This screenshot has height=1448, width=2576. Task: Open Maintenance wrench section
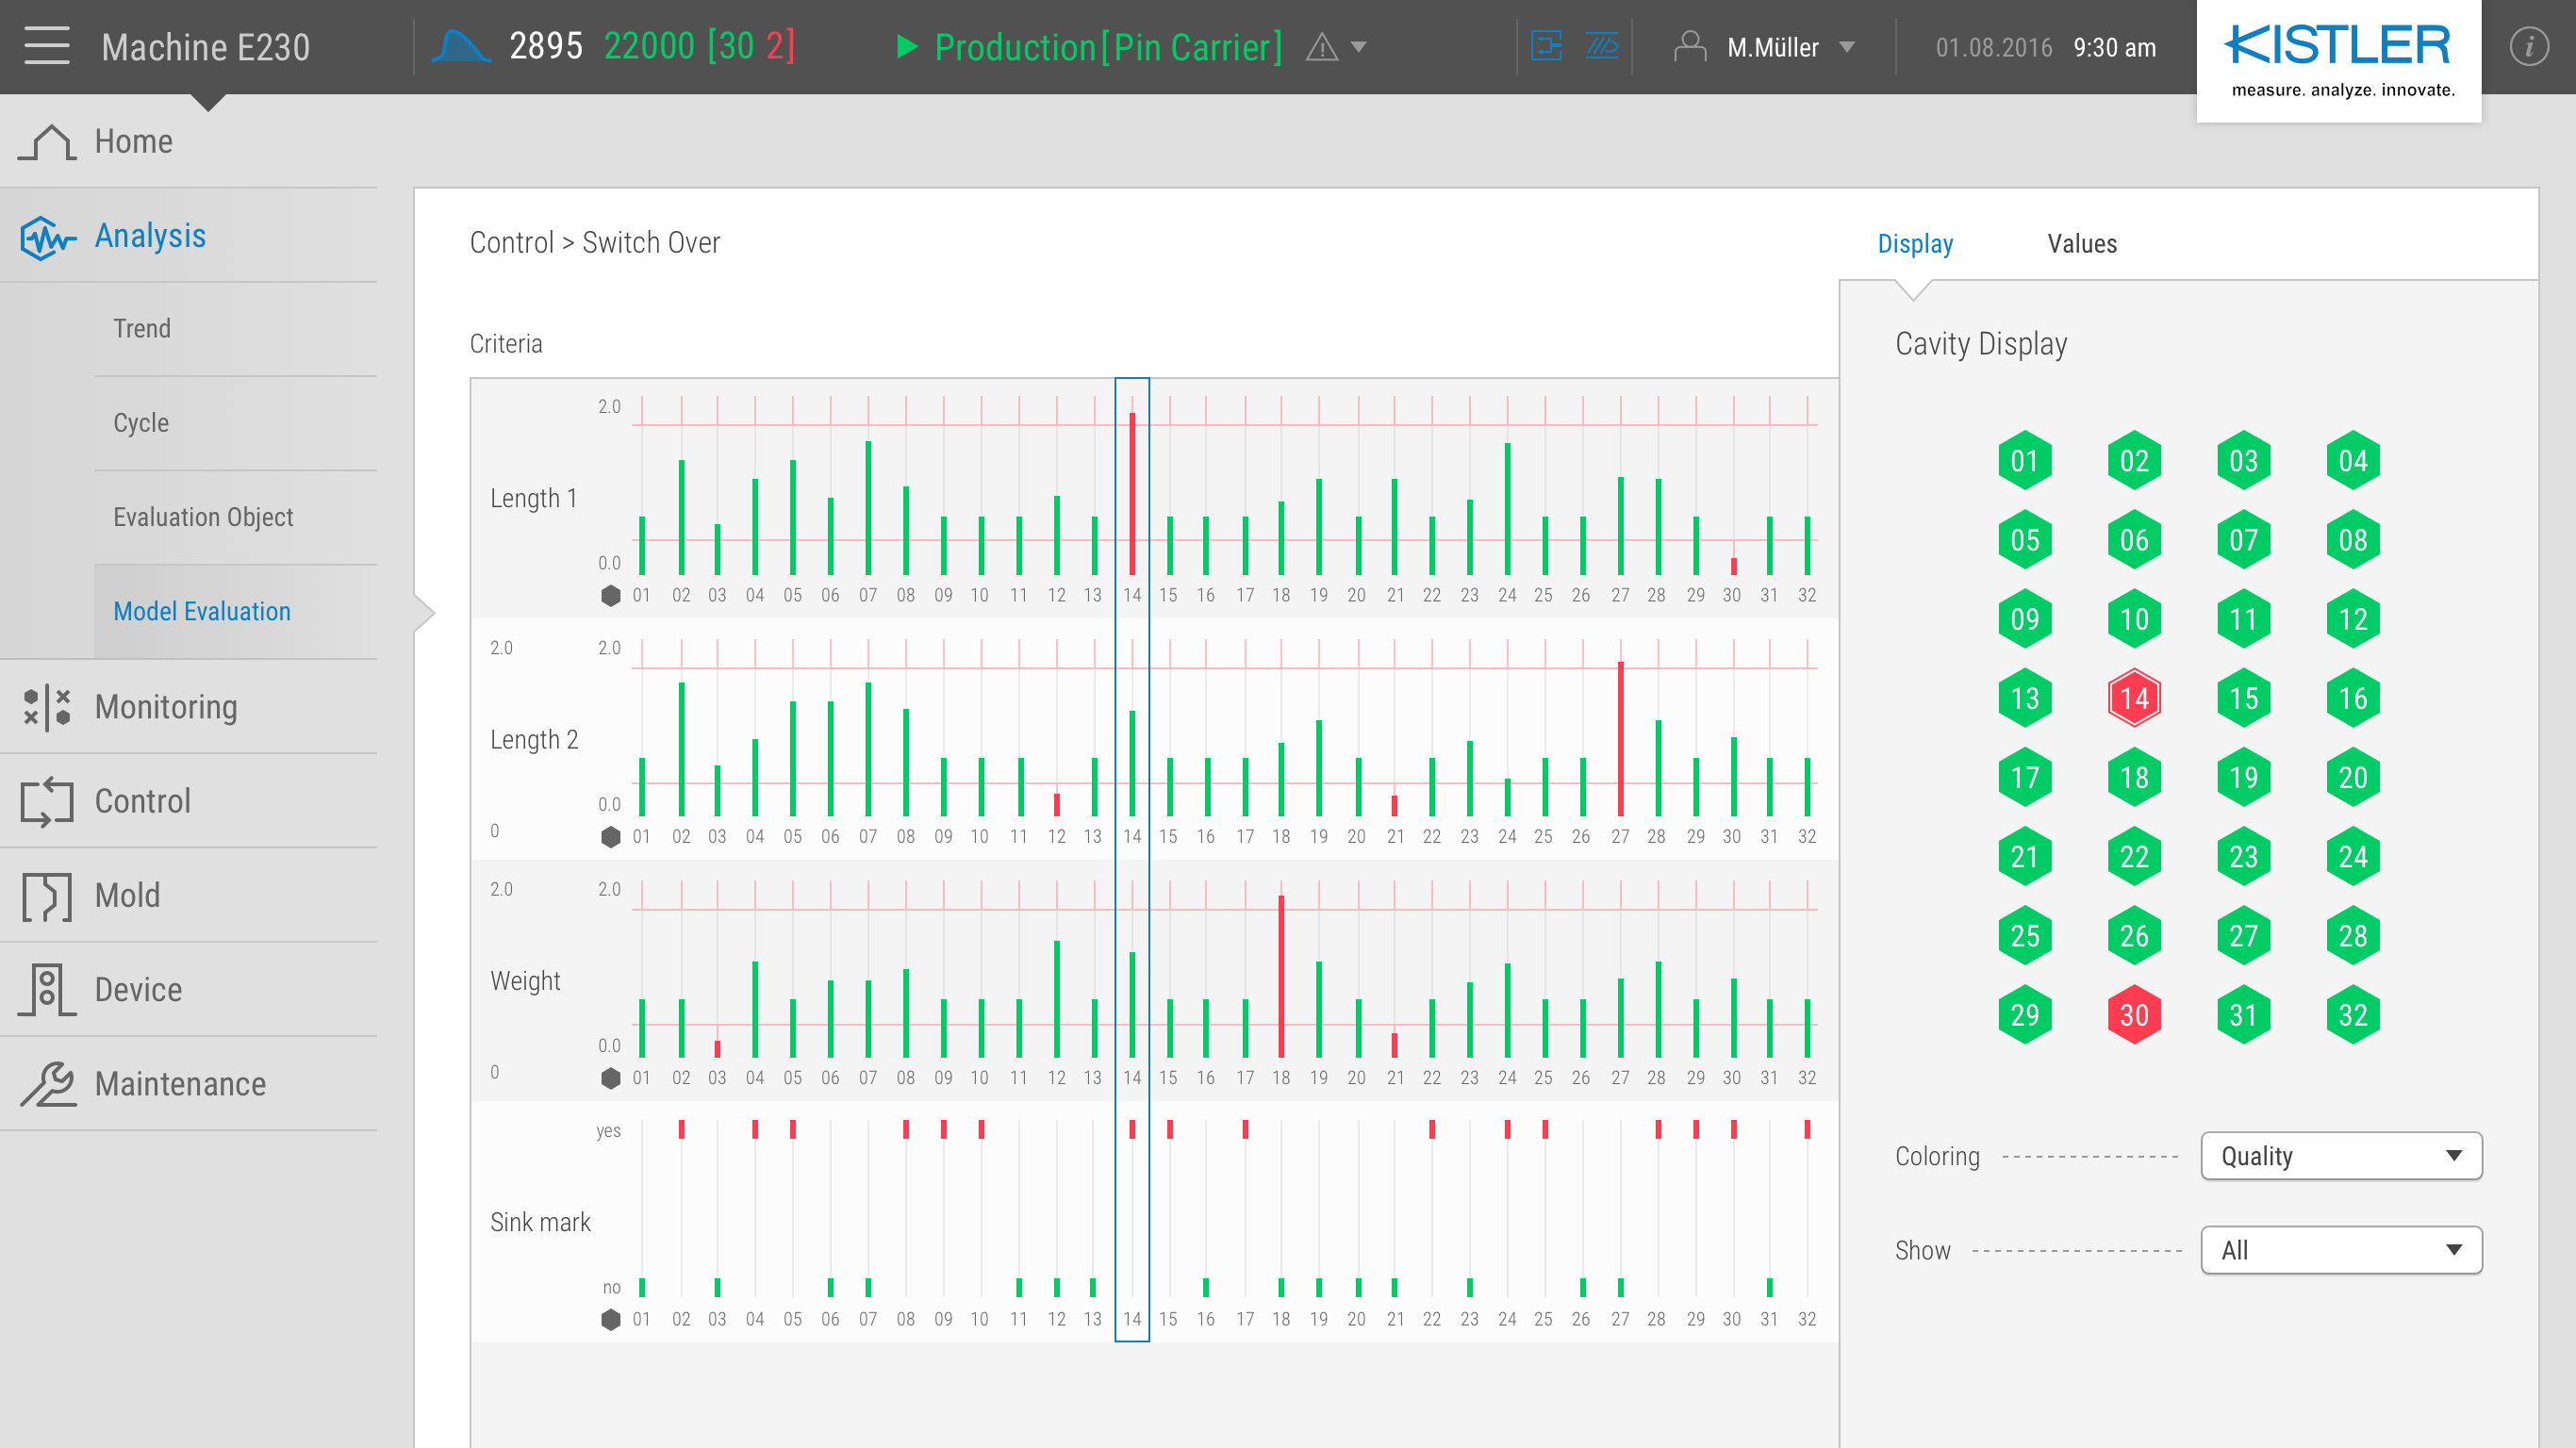coord(180,1083)
